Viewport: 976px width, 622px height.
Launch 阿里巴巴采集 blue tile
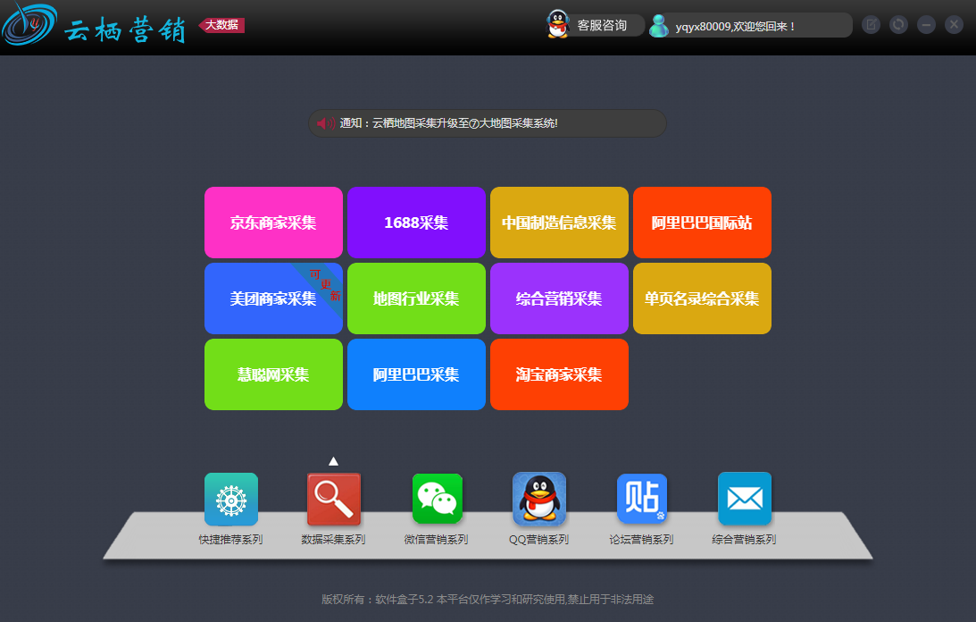click(x=416, y=374)
